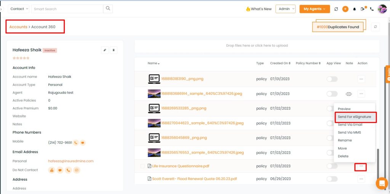This screenshot has height=194, width=390.
Task: Click the orange plus add icon in header
Action: click(x=345, y=9)
